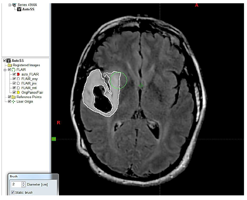
Task: Increase brush diameter with up arrow
Action: coord(23,183)
